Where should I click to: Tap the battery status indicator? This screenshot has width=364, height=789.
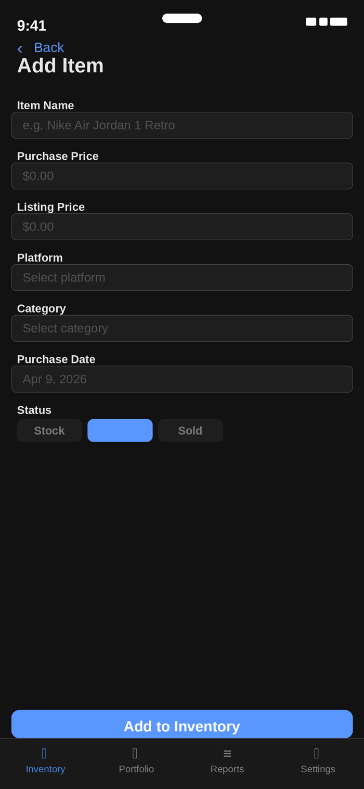[339, 22]
